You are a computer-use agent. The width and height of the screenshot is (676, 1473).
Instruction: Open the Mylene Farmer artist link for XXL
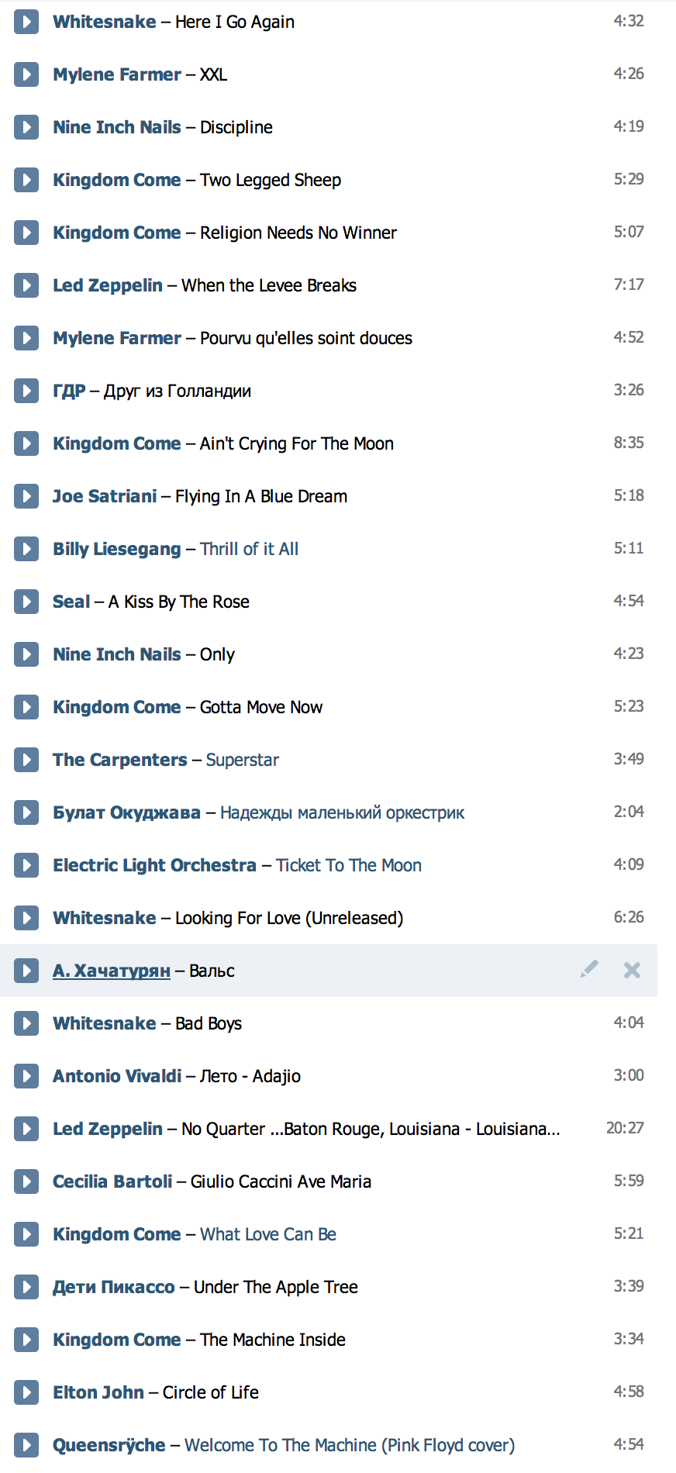116,74
